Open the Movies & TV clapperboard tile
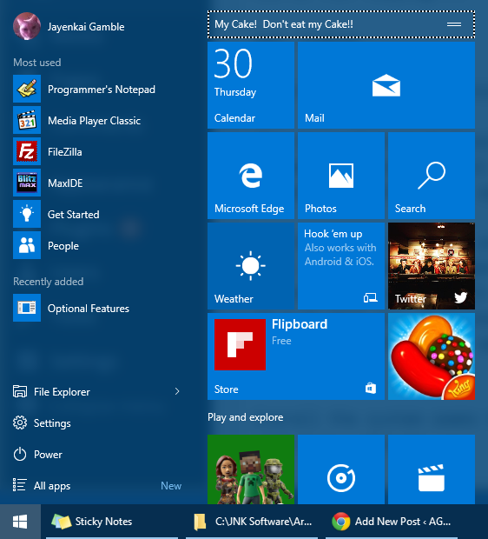 click(x=432, y=469)
